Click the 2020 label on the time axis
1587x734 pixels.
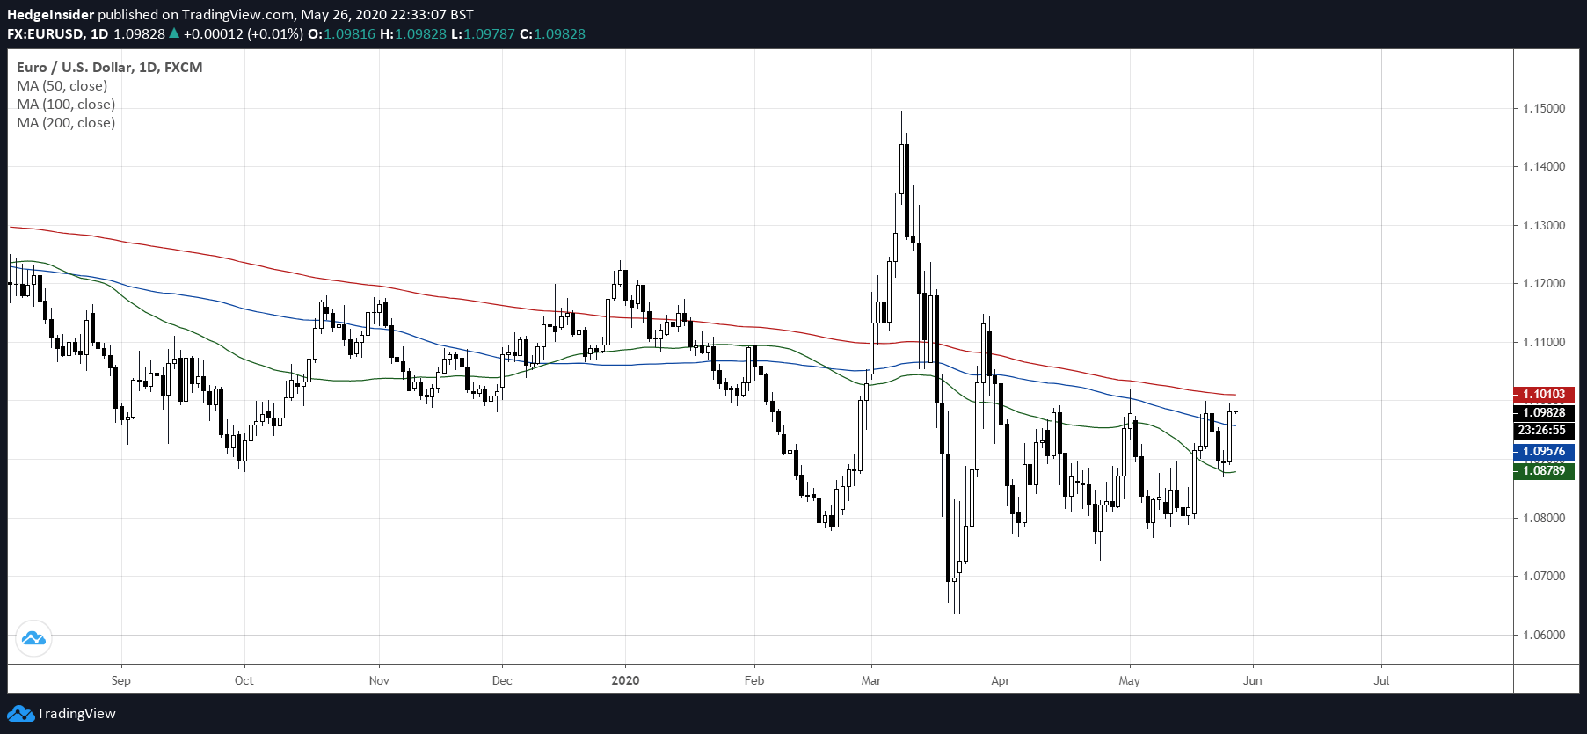coord(625,680)
